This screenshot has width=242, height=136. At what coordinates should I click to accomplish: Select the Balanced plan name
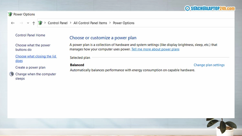[x=77, y=65]
